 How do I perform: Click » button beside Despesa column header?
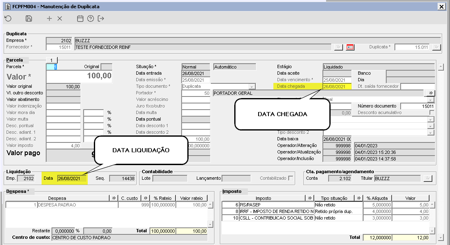[114, 198]
